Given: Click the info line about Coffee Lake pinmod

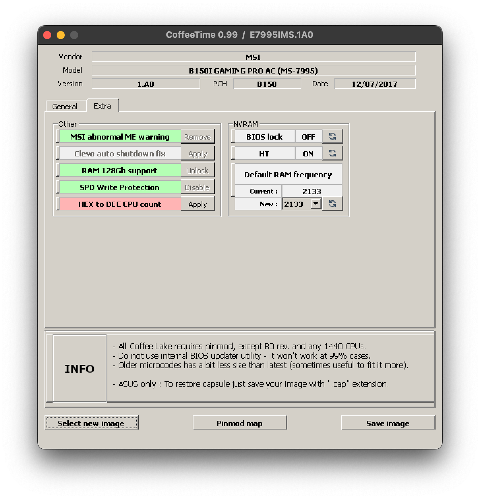Looking at the screenshot, I should click(239, 346).
